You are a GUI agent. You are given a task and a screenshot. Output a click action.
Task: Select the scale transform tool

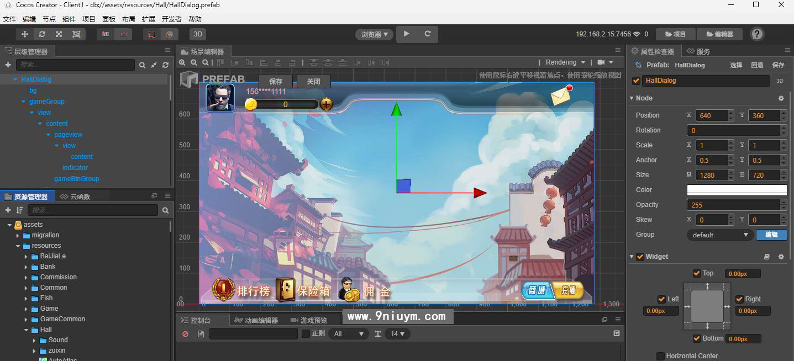click(59, 34)
